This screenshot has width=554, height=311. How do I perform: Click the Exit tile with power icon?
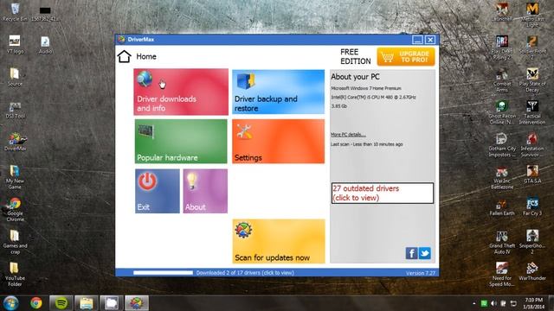coord(158,191)
